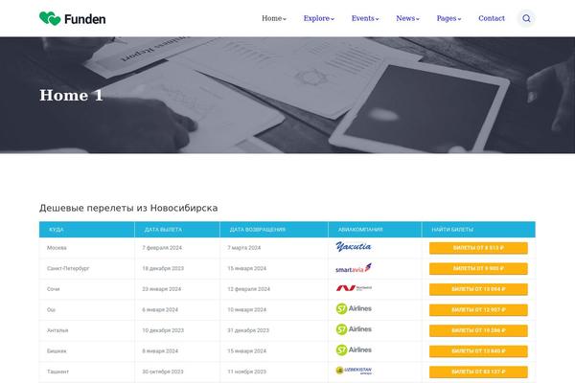Expand the Pages dropdown menu

click(x=448, y=18)
